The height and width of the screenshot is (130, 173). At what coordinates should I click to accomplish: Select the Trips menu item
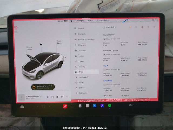click(86, 72)
